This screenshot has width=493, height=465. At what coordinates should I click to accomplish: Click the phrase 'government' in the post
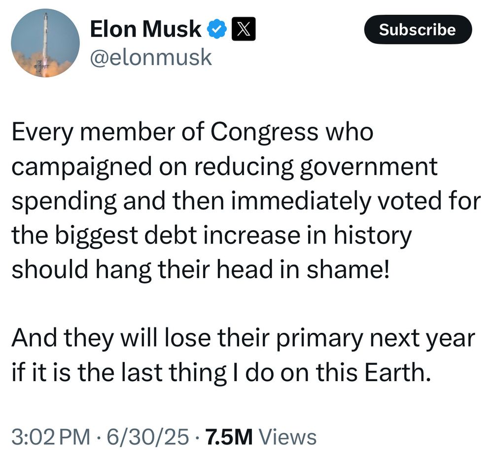coord(369,167)
